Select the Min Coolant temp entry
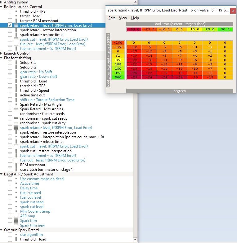This screenshot has height=243, width=237. coord(35,211)
